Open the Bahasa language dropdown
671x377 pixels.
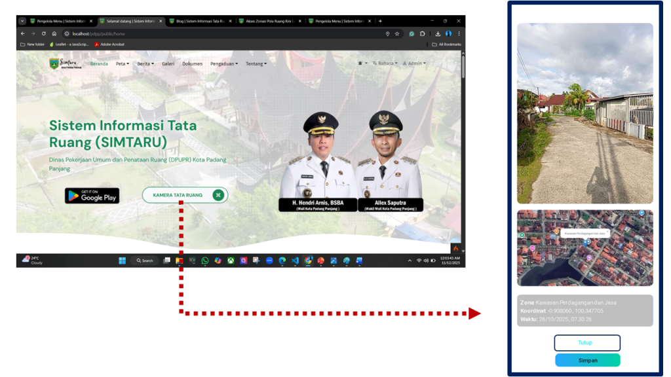385,63
